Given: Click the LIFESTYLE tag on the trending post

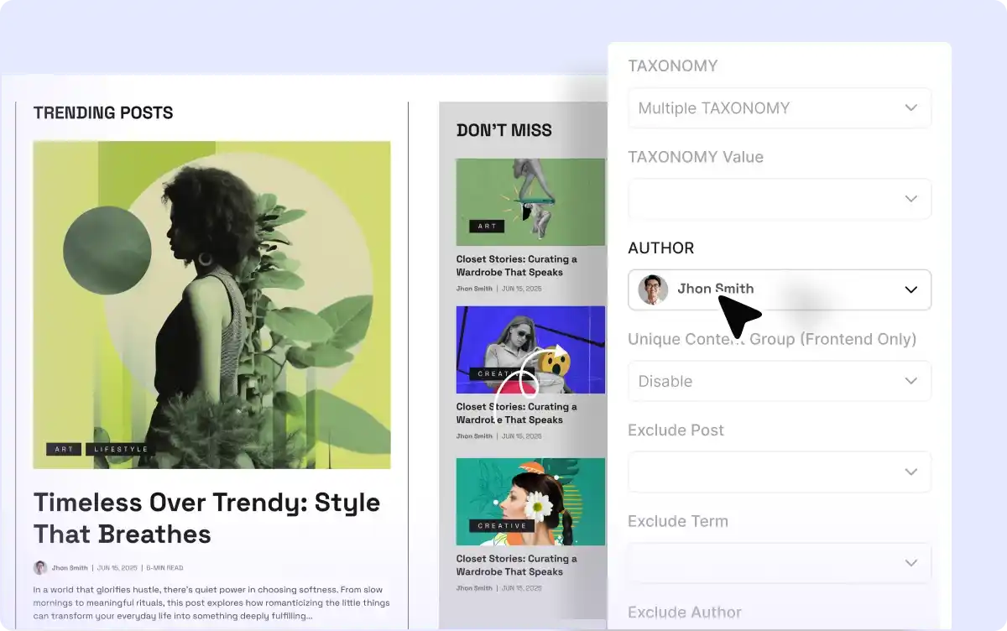Looking at the screenshot, I should [120, 449].
